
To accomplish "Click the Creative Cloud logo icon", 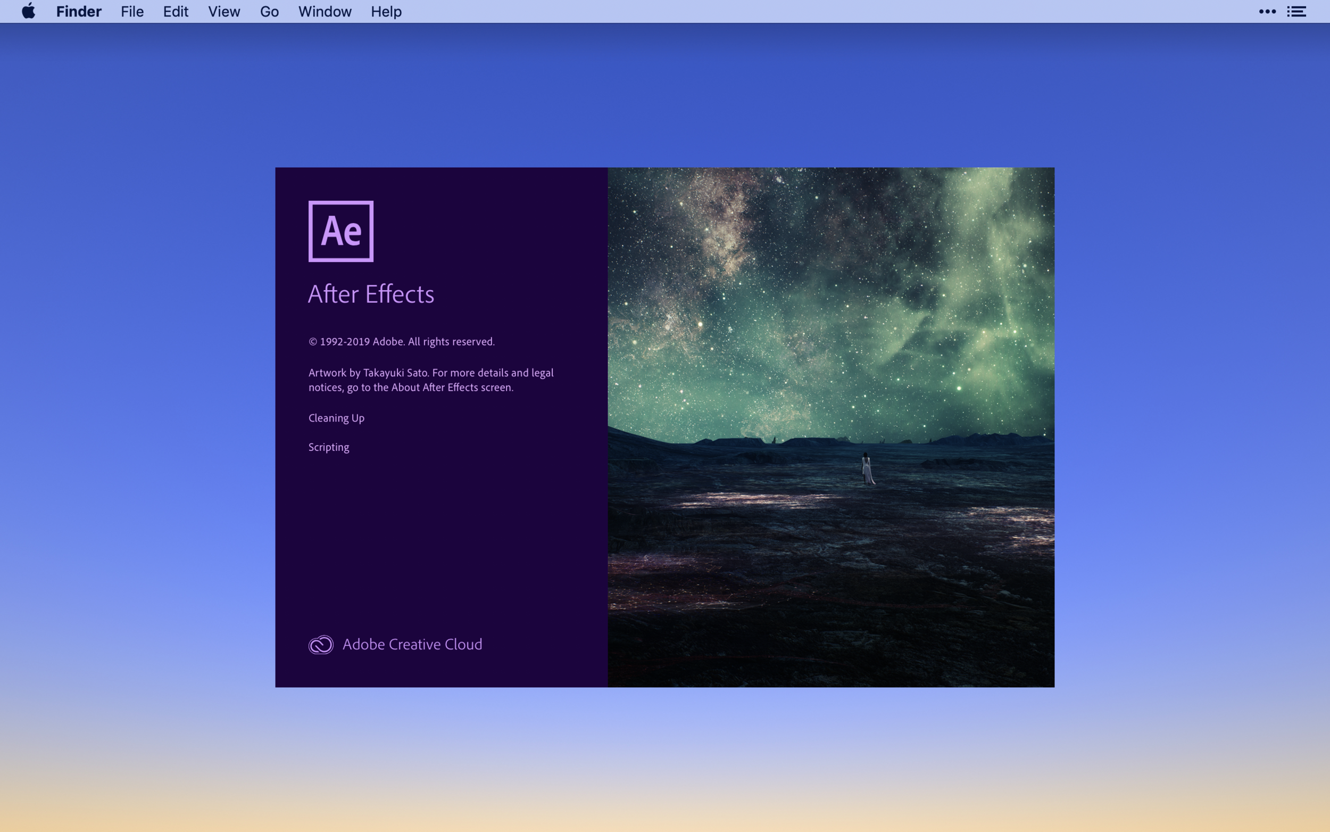I will tap(321, 644).
